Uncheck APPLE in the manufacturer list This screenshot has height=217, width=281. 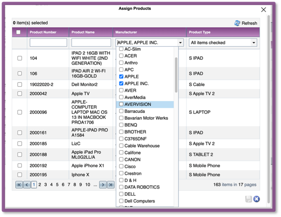[121, 76]
